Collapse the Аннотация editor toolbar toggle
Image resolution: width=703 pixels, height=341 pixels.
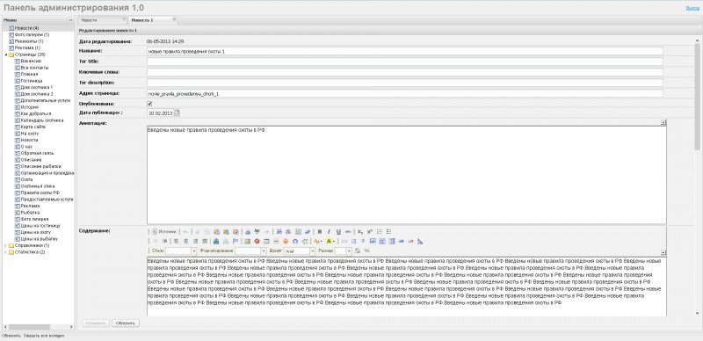pyautogui.click(x=663, y=122)
